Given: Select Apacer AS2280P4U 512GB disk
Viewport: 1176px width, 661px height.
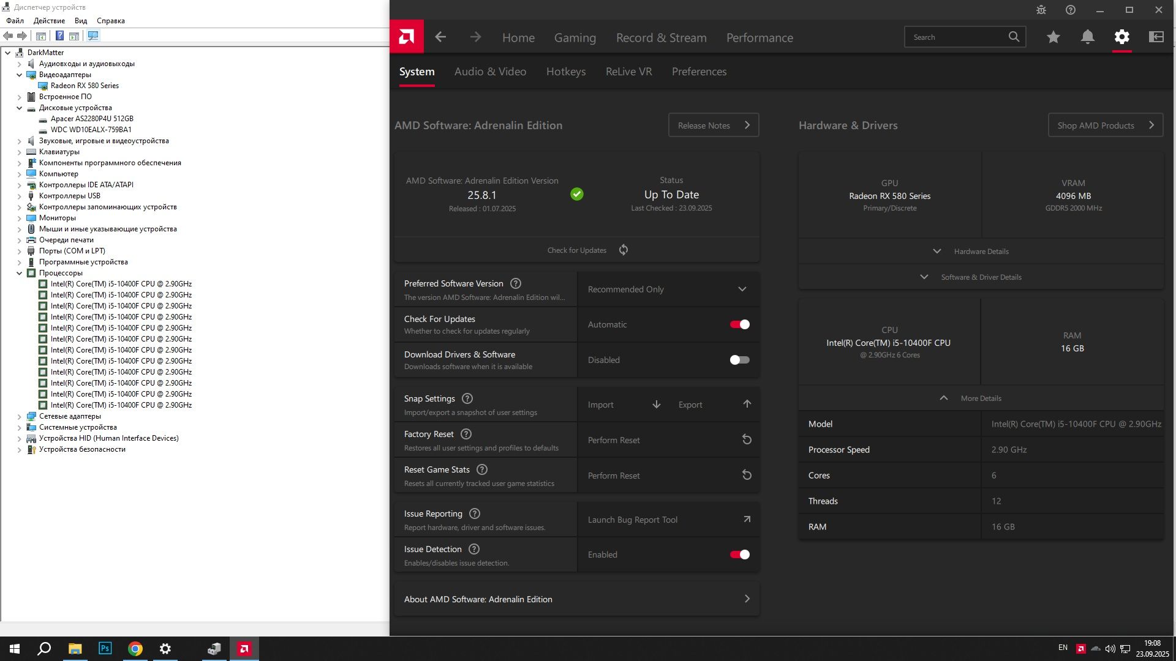Looking at the screenshot, I should click(x=92, y=119).
